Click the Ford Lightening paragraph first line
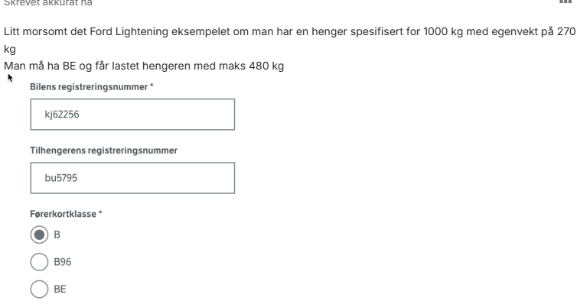The image size is (577, 304). click(289, 31)
